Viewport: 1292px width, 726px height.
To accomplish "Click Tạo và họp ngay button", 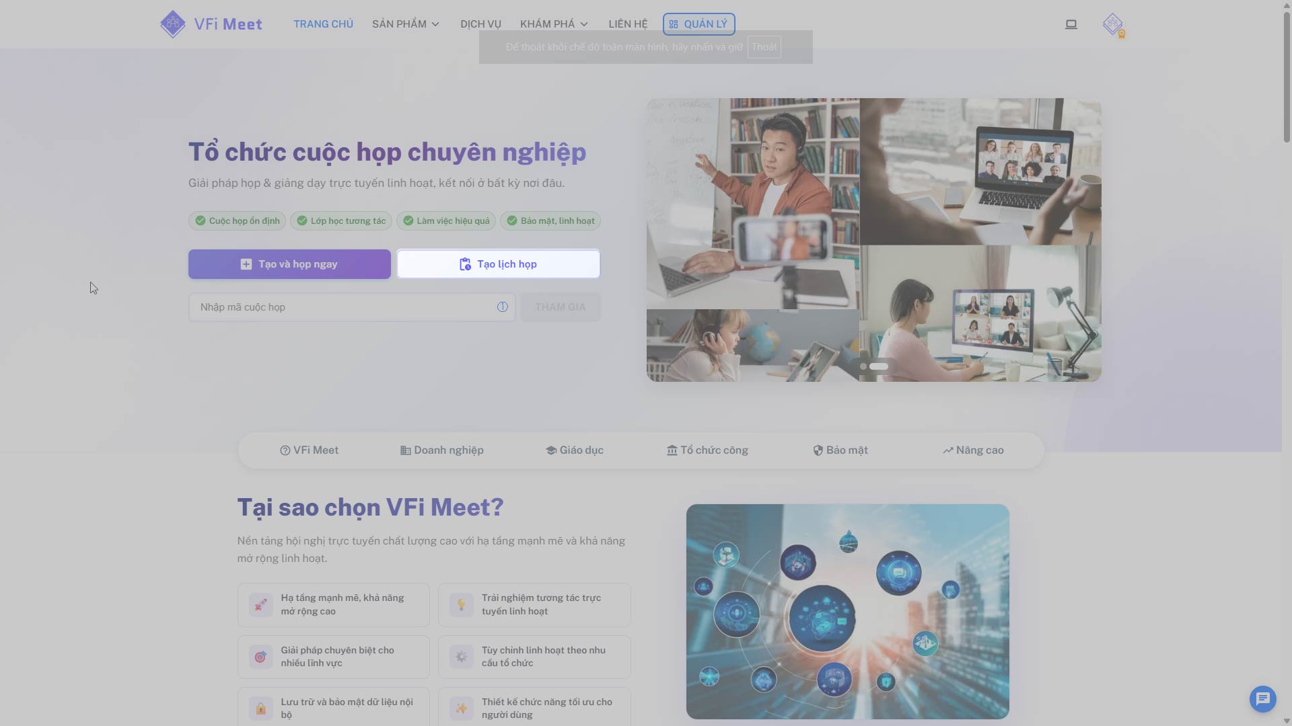I will click(289, 264).
